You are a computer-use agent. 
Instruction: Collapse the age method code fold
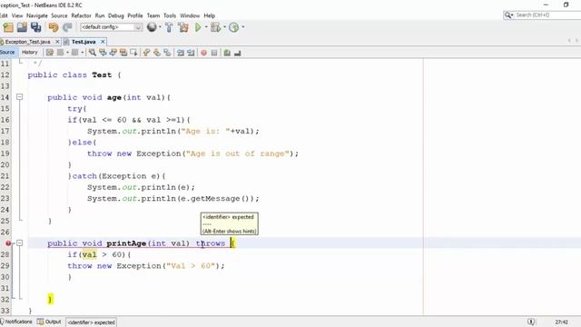(x=20, y=97)
